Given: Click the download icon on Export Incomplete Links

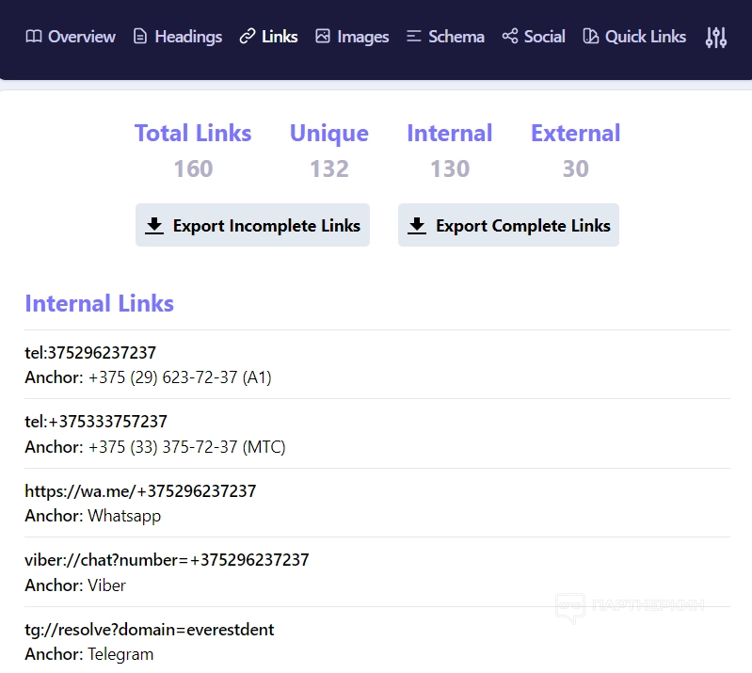Looking at the screenshot, I should tap(154, 226).
